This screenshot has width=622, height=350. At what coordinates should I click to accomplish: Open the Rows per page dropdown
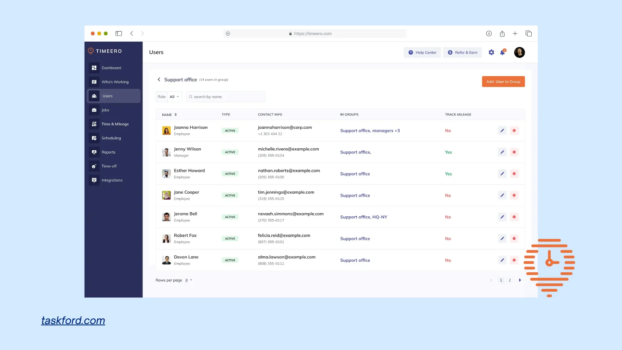tap(188, 280)
